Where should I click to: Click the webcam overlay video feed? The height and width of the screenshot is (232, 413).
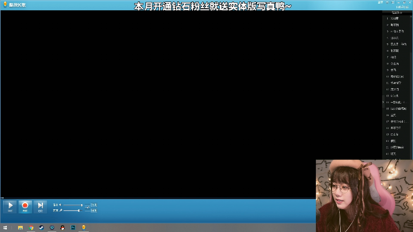tap(364, 196)
